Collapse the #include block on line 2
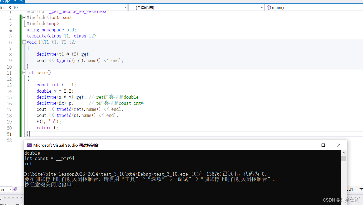The width and height of the screenshot is (363, 205). click(x=24, y=18)
